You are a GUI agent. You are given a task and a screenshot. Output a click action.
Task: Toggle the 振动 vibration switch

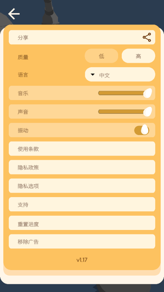142,130
